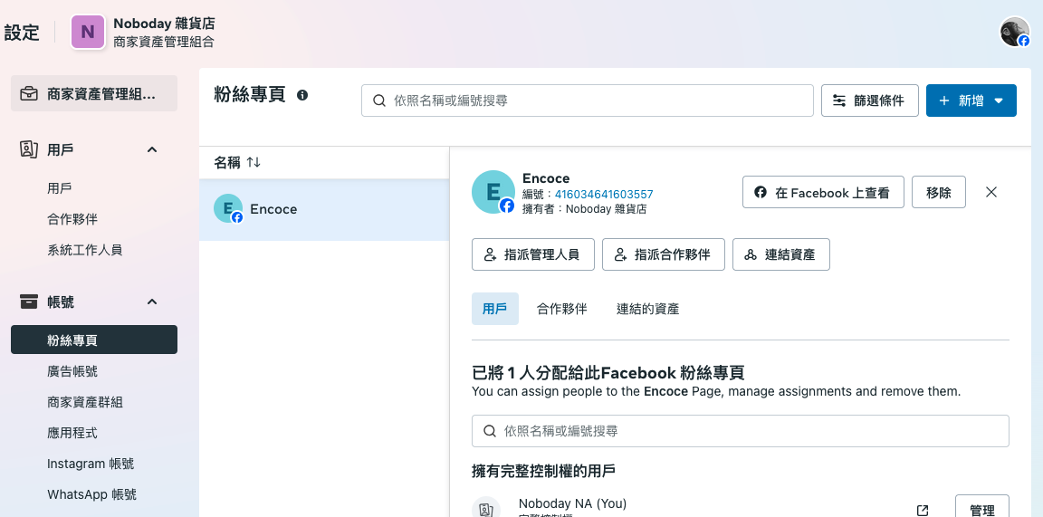Click the large Encoce avatar in details panel
Screen dimensions: 1043x517
point(493,192)
